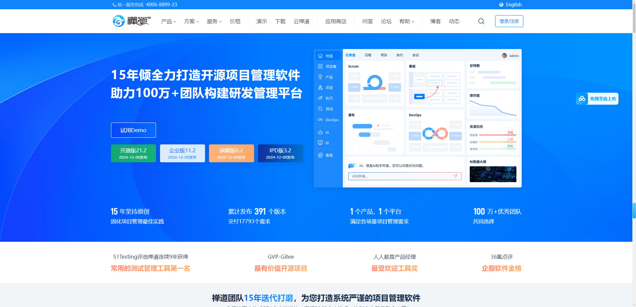
Task: Click the 燃尽图 chart panel
Action: pos(493,105)
